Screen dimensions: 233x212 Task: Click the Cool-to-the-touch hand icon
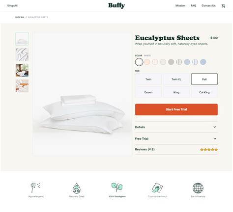point(157,188)
